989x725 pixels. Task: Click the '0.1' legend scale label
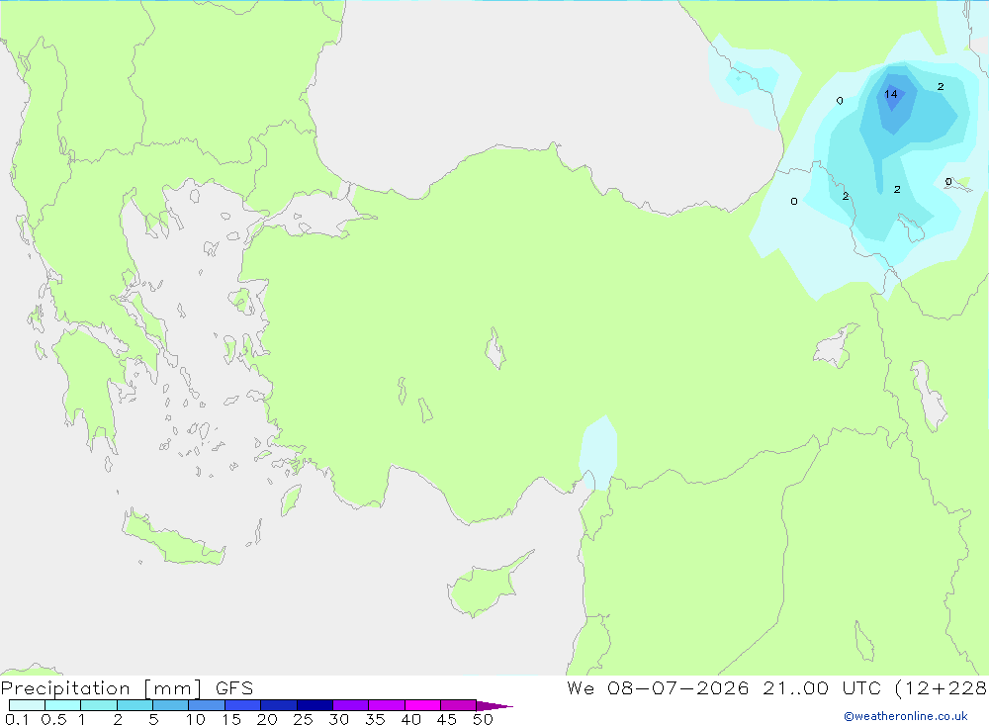click(17, 719)
